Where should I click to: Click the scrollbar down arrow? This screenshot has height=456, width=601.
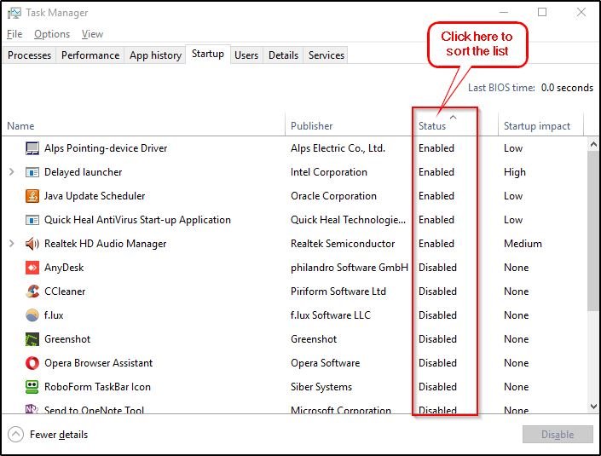(x=593, y=407)
